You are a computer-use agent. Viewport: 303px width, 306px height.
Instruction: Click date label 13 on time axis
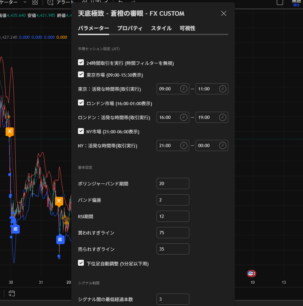point(284,282)
